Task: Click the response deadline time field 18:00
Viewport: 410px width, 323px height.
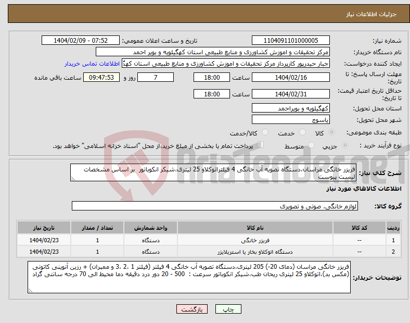Action: tap(212, 77)
